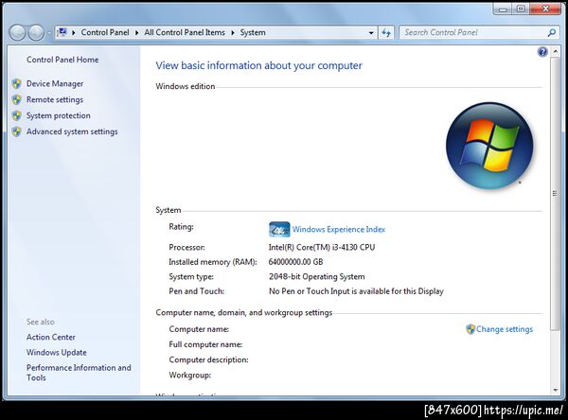568x420 pixels.
Task: Click the No Pen or Touch Input text
Action: click(356, 291)
